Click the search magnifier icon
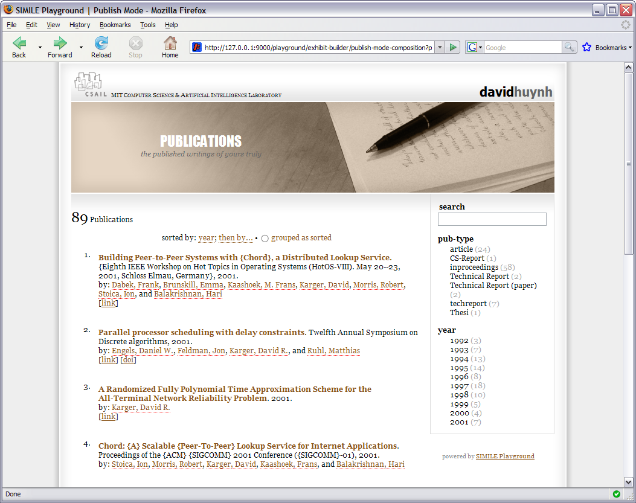636x503 pixels. point(569,48)
